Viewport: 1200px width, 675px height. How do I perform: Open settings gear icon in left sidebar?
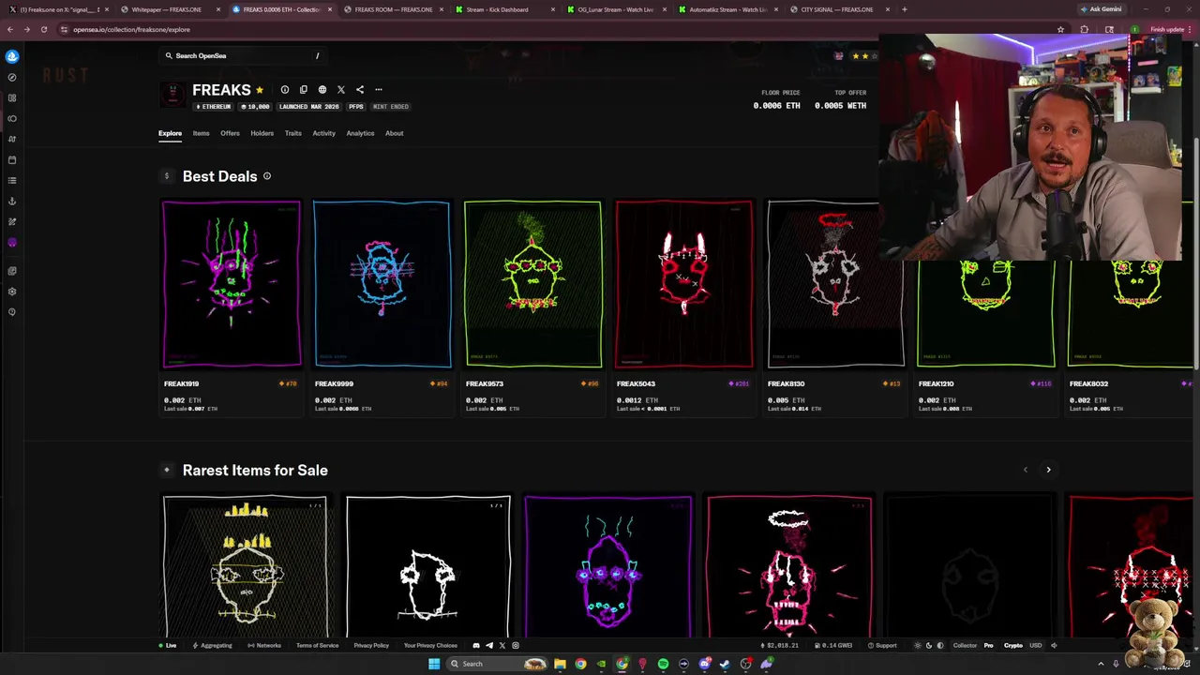point(12,292)
